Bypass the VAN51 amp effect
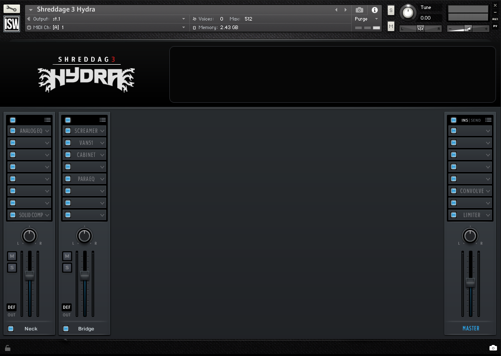This screenshot has width=501, height=356. [68, 143]
